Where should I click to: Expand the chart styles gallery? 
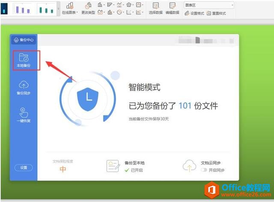click(x=59, y=9)
